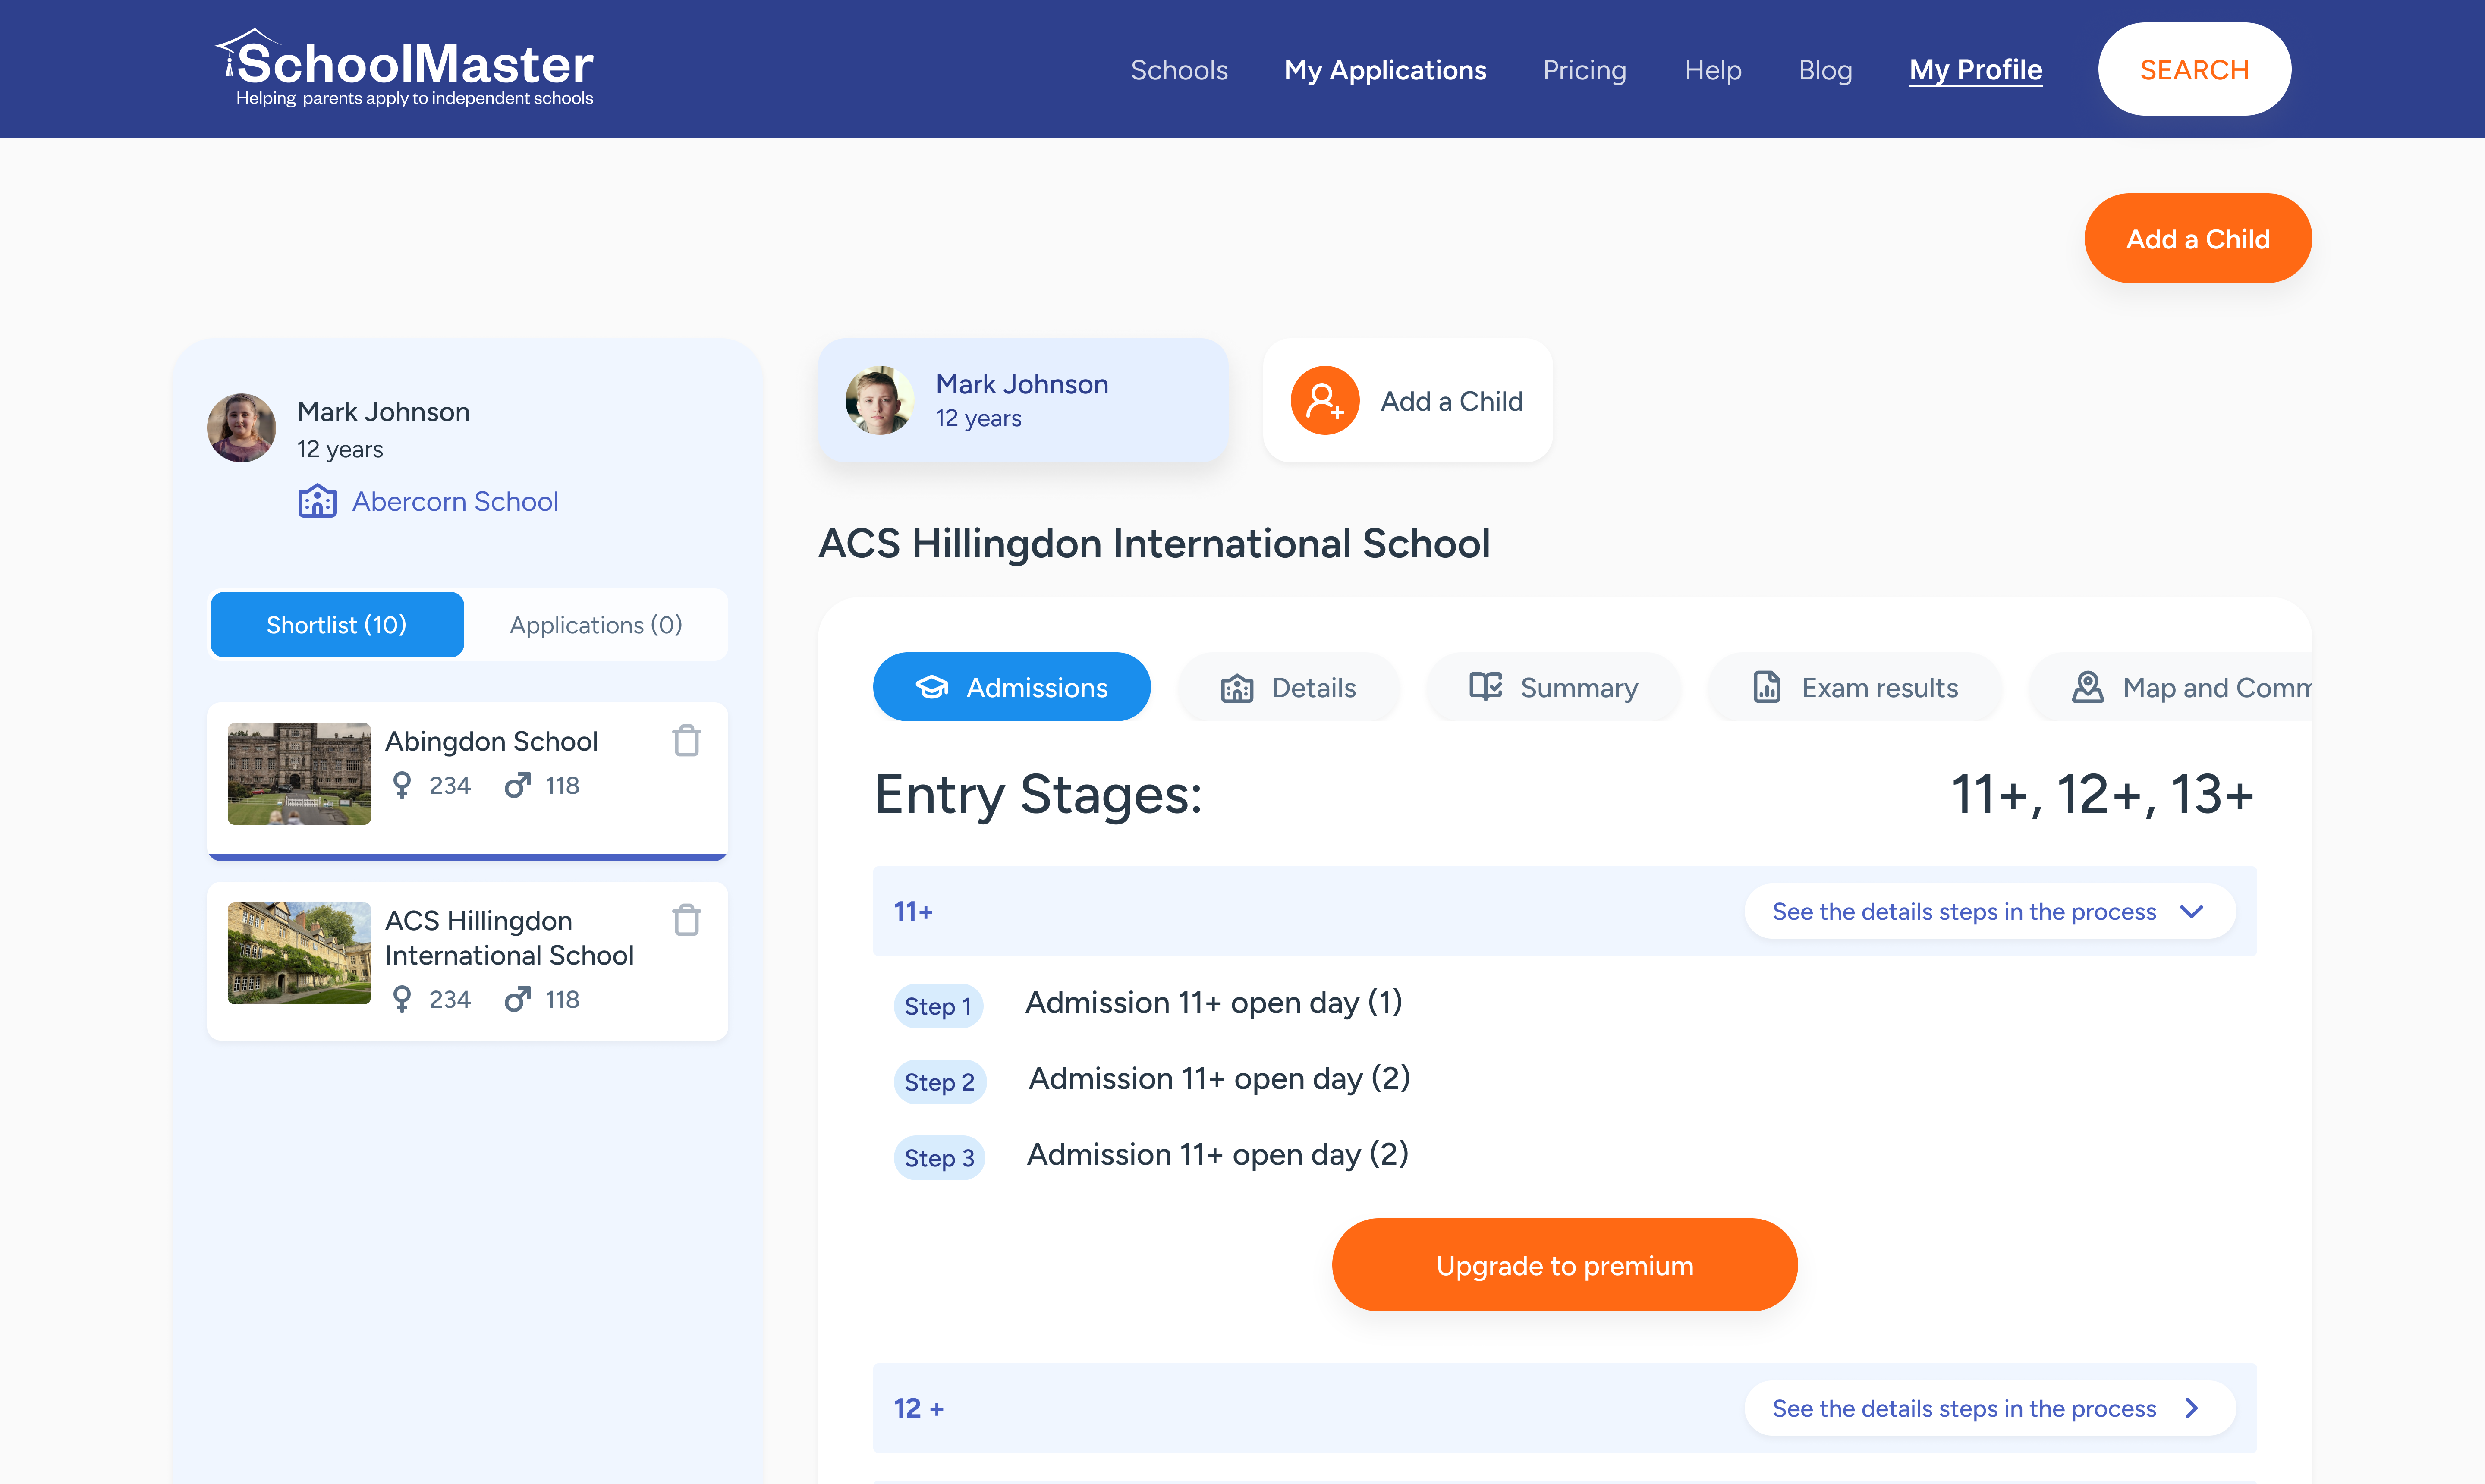Open the Abingdon School photo thumbnail

(x=299, y=773)
